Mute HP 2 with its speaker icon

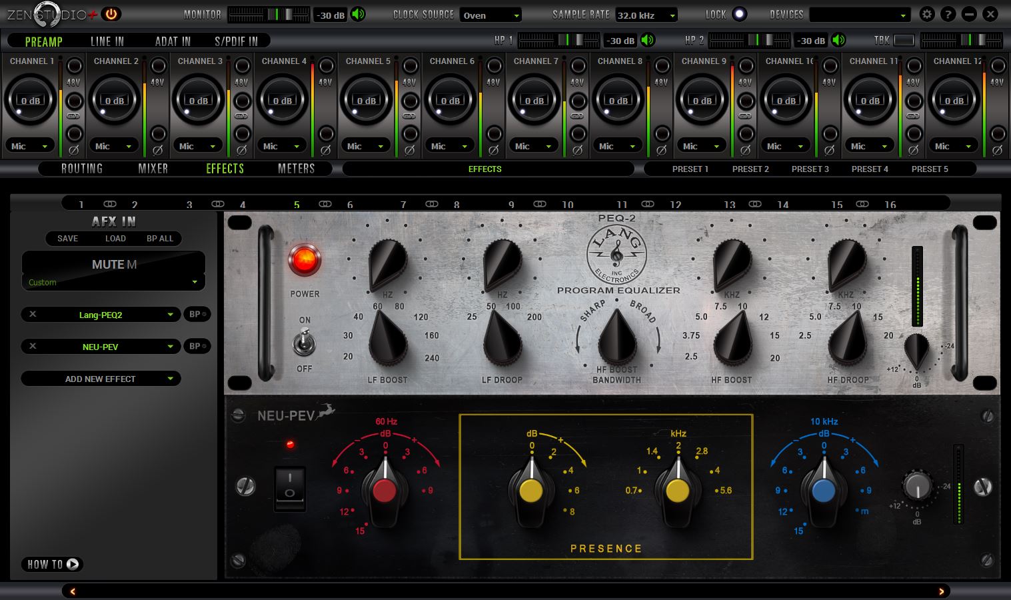[838, 41]
